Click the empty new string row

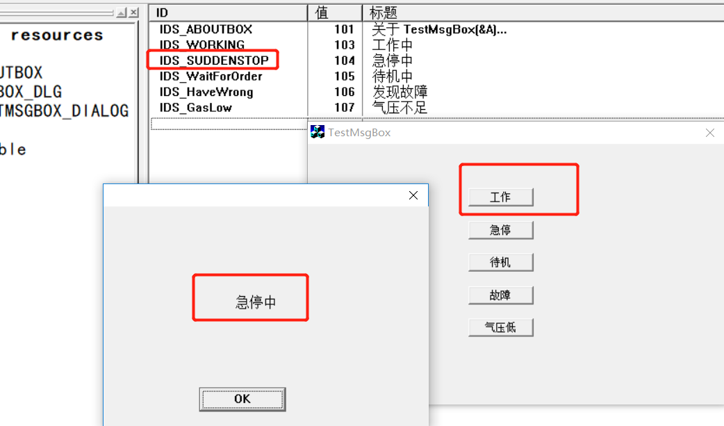tap(229, 124)
